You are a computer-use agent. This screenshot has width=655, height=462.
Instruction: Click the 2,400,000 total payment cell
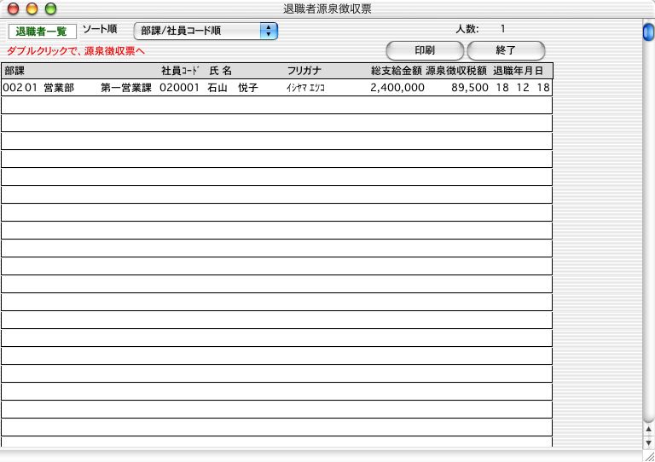(397, 88)
